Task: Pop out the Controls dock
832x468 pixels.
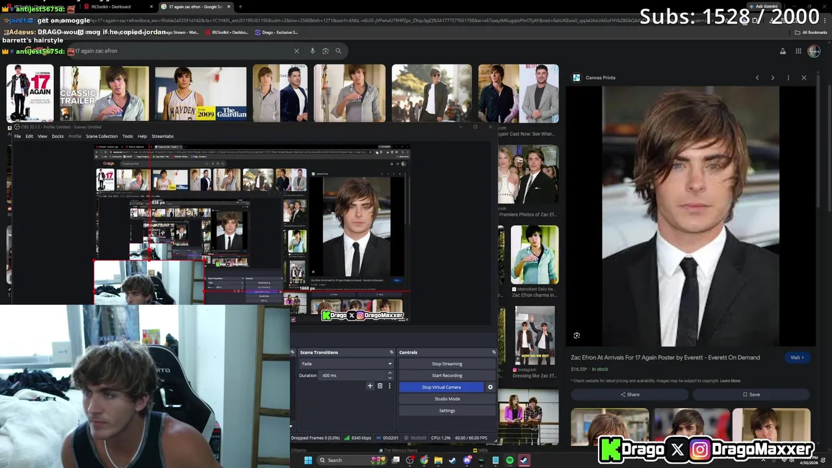Action: click(493, 352)
